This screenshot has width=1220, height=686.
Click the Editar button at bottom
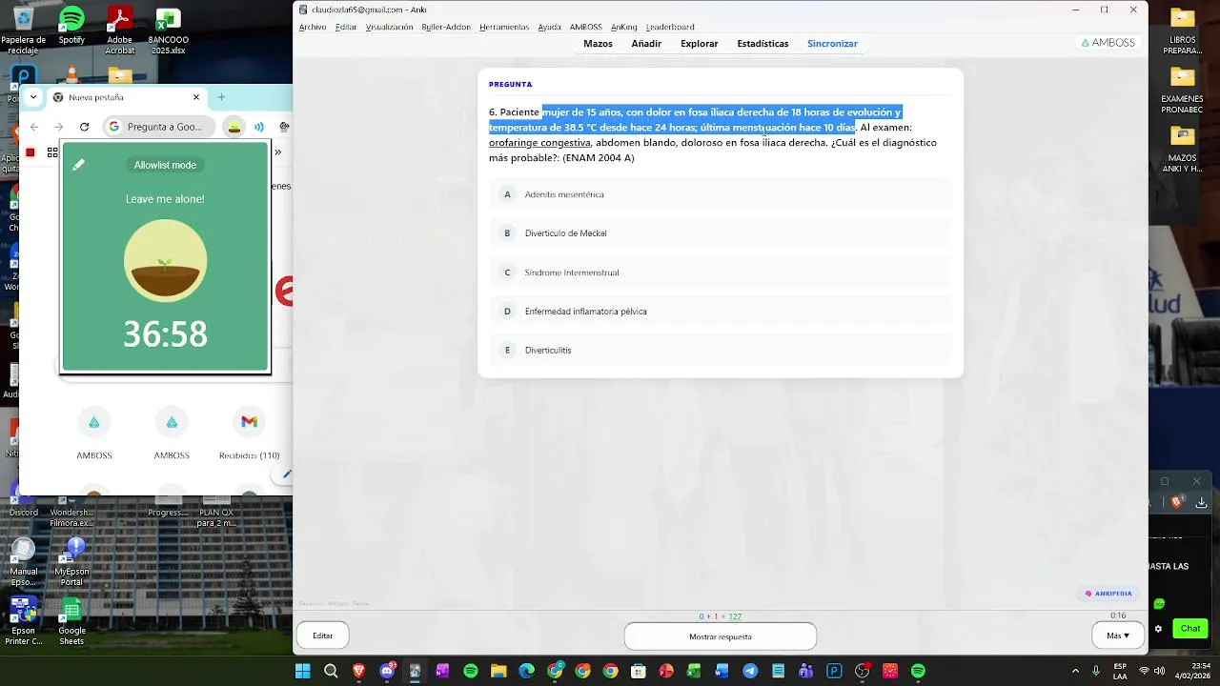tap(323, 636)
